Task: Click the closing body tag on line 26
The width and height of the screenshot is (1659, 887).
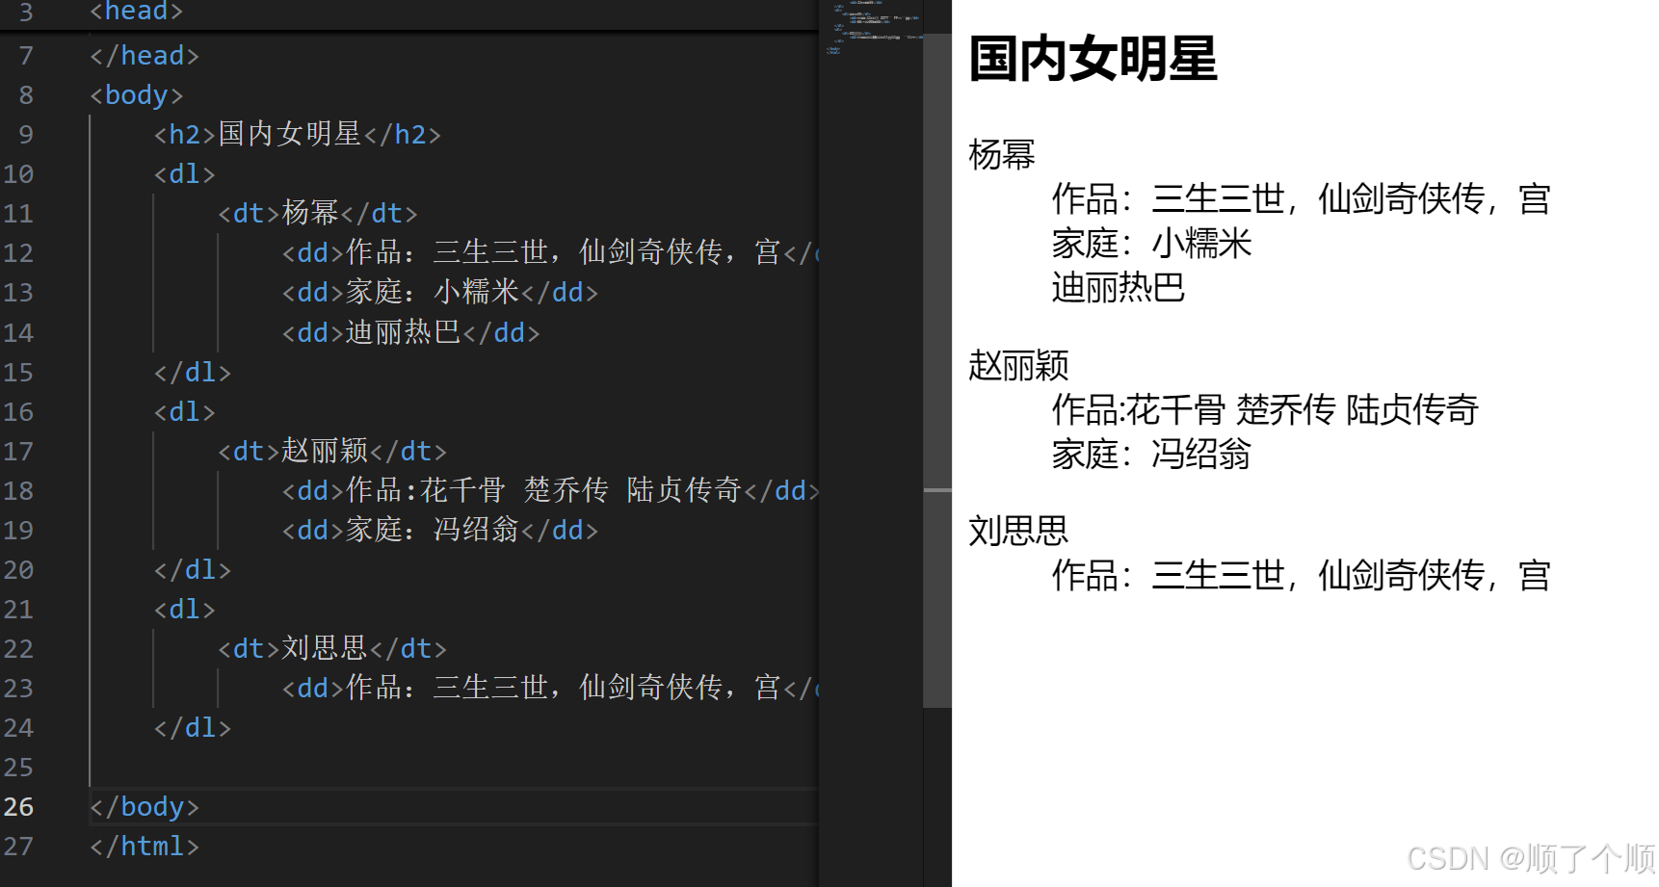Action: pyautogui.click(x=145, y=807)
